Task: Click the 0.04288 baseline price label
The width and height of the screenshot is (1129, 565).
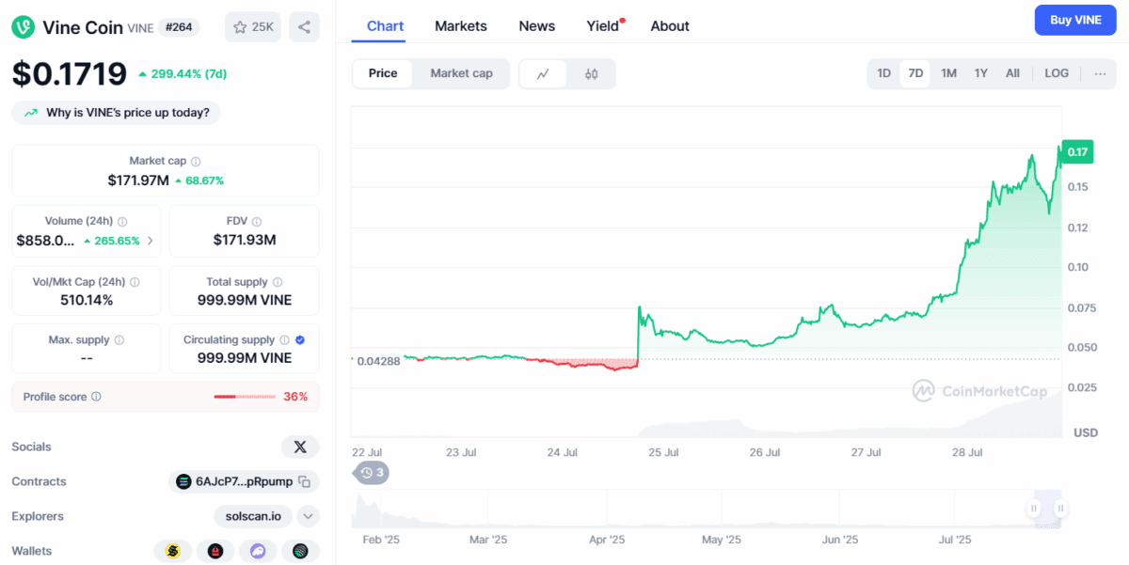Action: click(x=378, y=360)
